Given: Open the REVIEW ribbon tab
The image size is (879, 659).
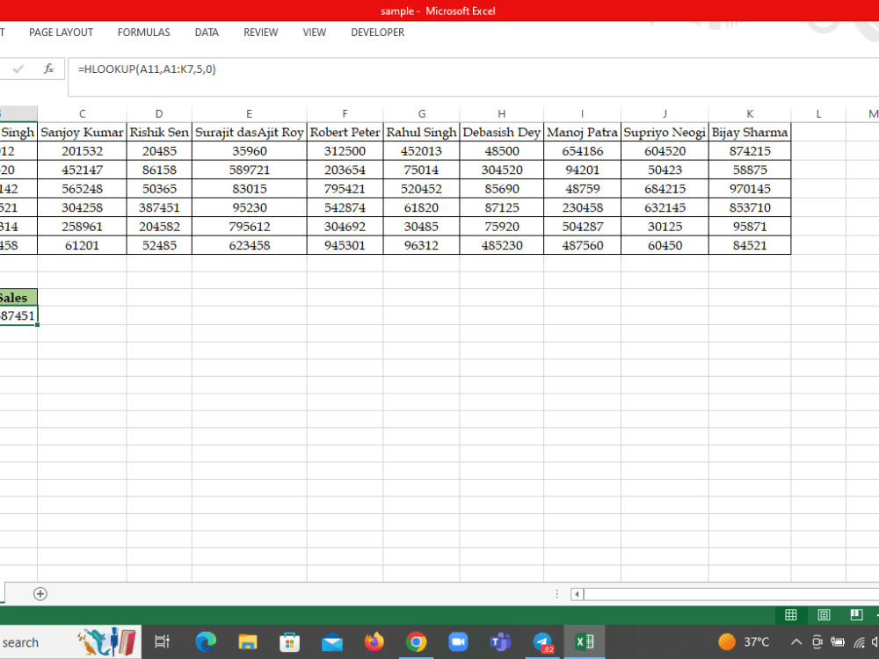Looking at the screenshot, I should [x=261, y=33].
